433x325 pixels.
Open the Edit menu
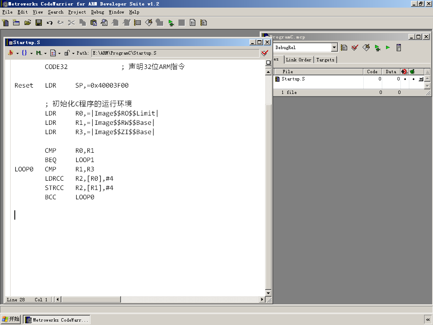click(x=23, y=12)
